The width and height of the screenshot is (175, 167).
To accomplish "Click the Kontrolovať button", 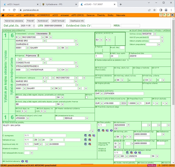I will pos(43,21).
